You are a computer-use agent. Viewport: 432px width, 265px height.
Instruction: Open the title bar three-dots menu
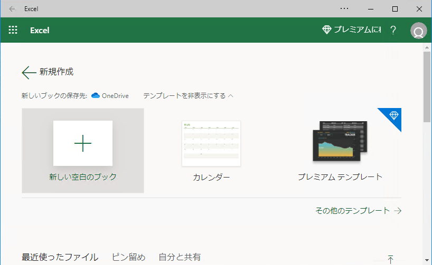point(344,8)
